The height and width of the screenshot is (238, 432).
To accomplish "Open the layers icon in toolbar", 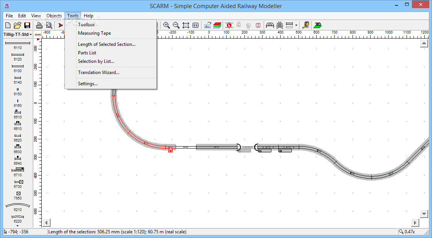I will [217, 25].
